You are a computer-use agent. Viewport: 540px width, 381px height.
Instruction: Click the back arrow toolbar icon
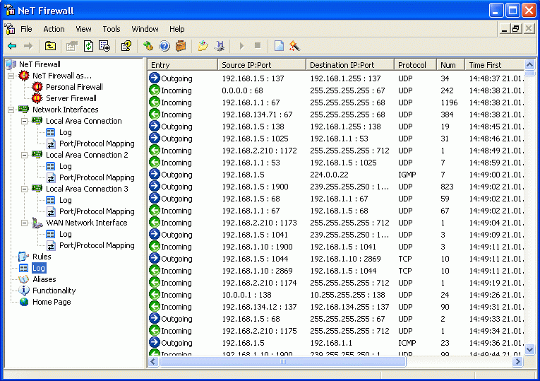tap(12, 45)
